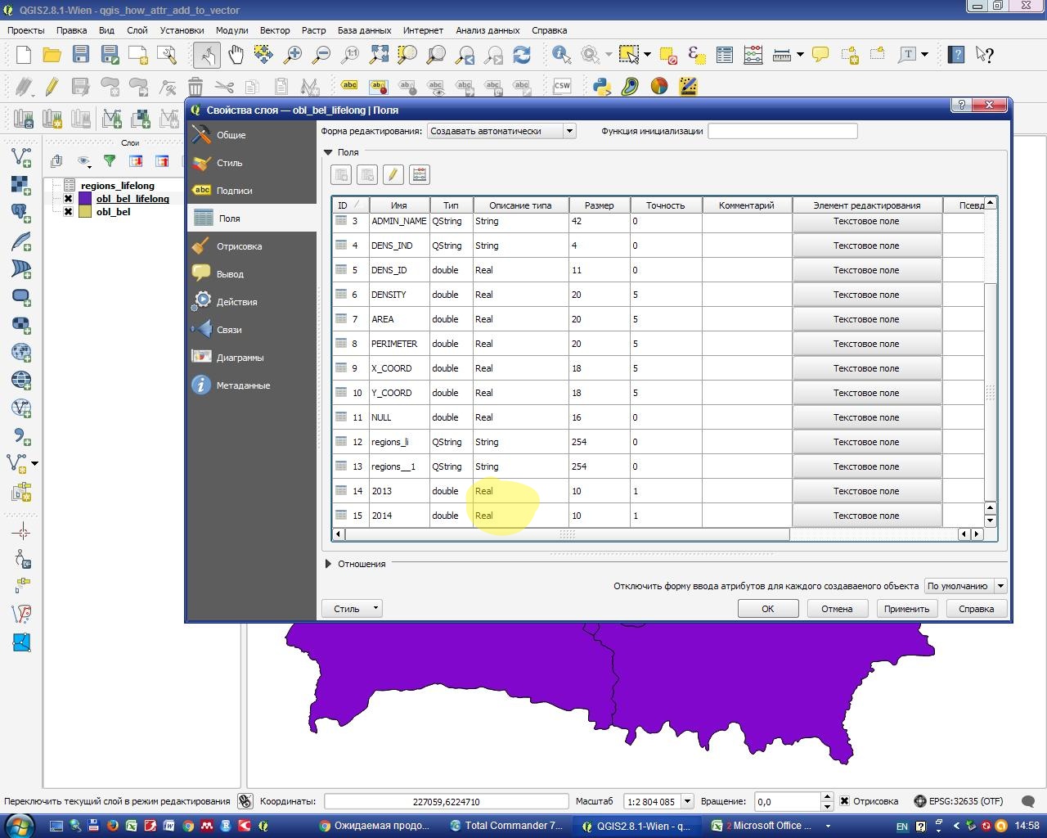Image resolution: width=1047 pixels, height=838 pixels.
Task: Click Текстовое поле button for field 2014
Action: (866, 516)
